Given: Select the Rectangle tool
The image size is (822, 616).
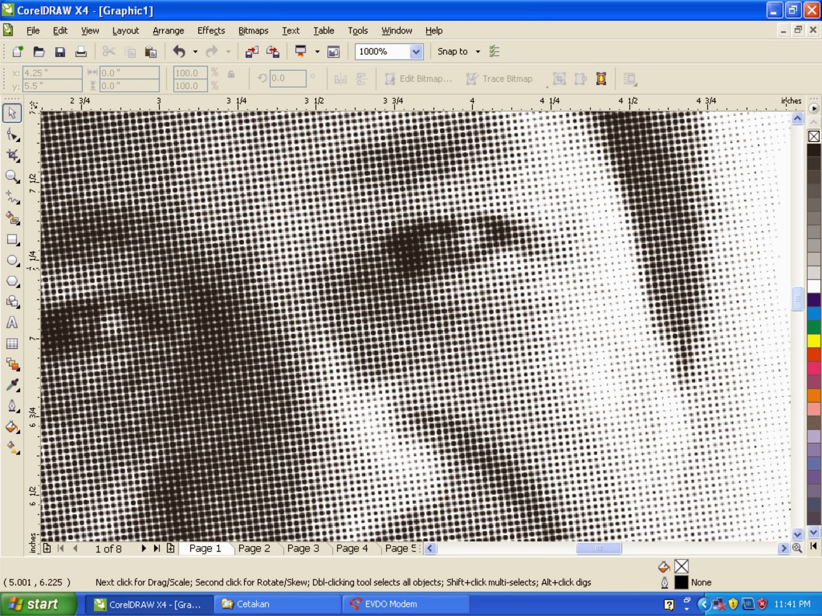Looking at the screenshot, I should coord(12,239).
